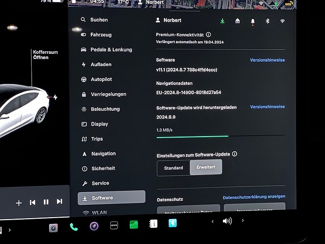Show Premium-Konnektivität info icon

pyautogui.click(x=208, y=35)
